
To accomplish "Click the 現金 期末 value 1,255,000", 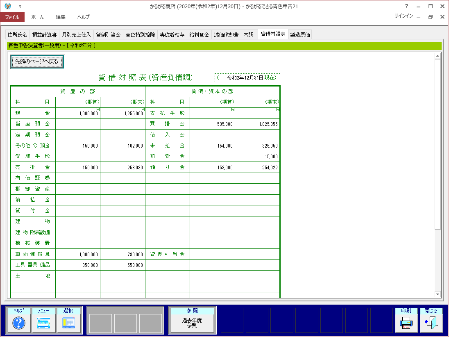I will coord(134,114).
